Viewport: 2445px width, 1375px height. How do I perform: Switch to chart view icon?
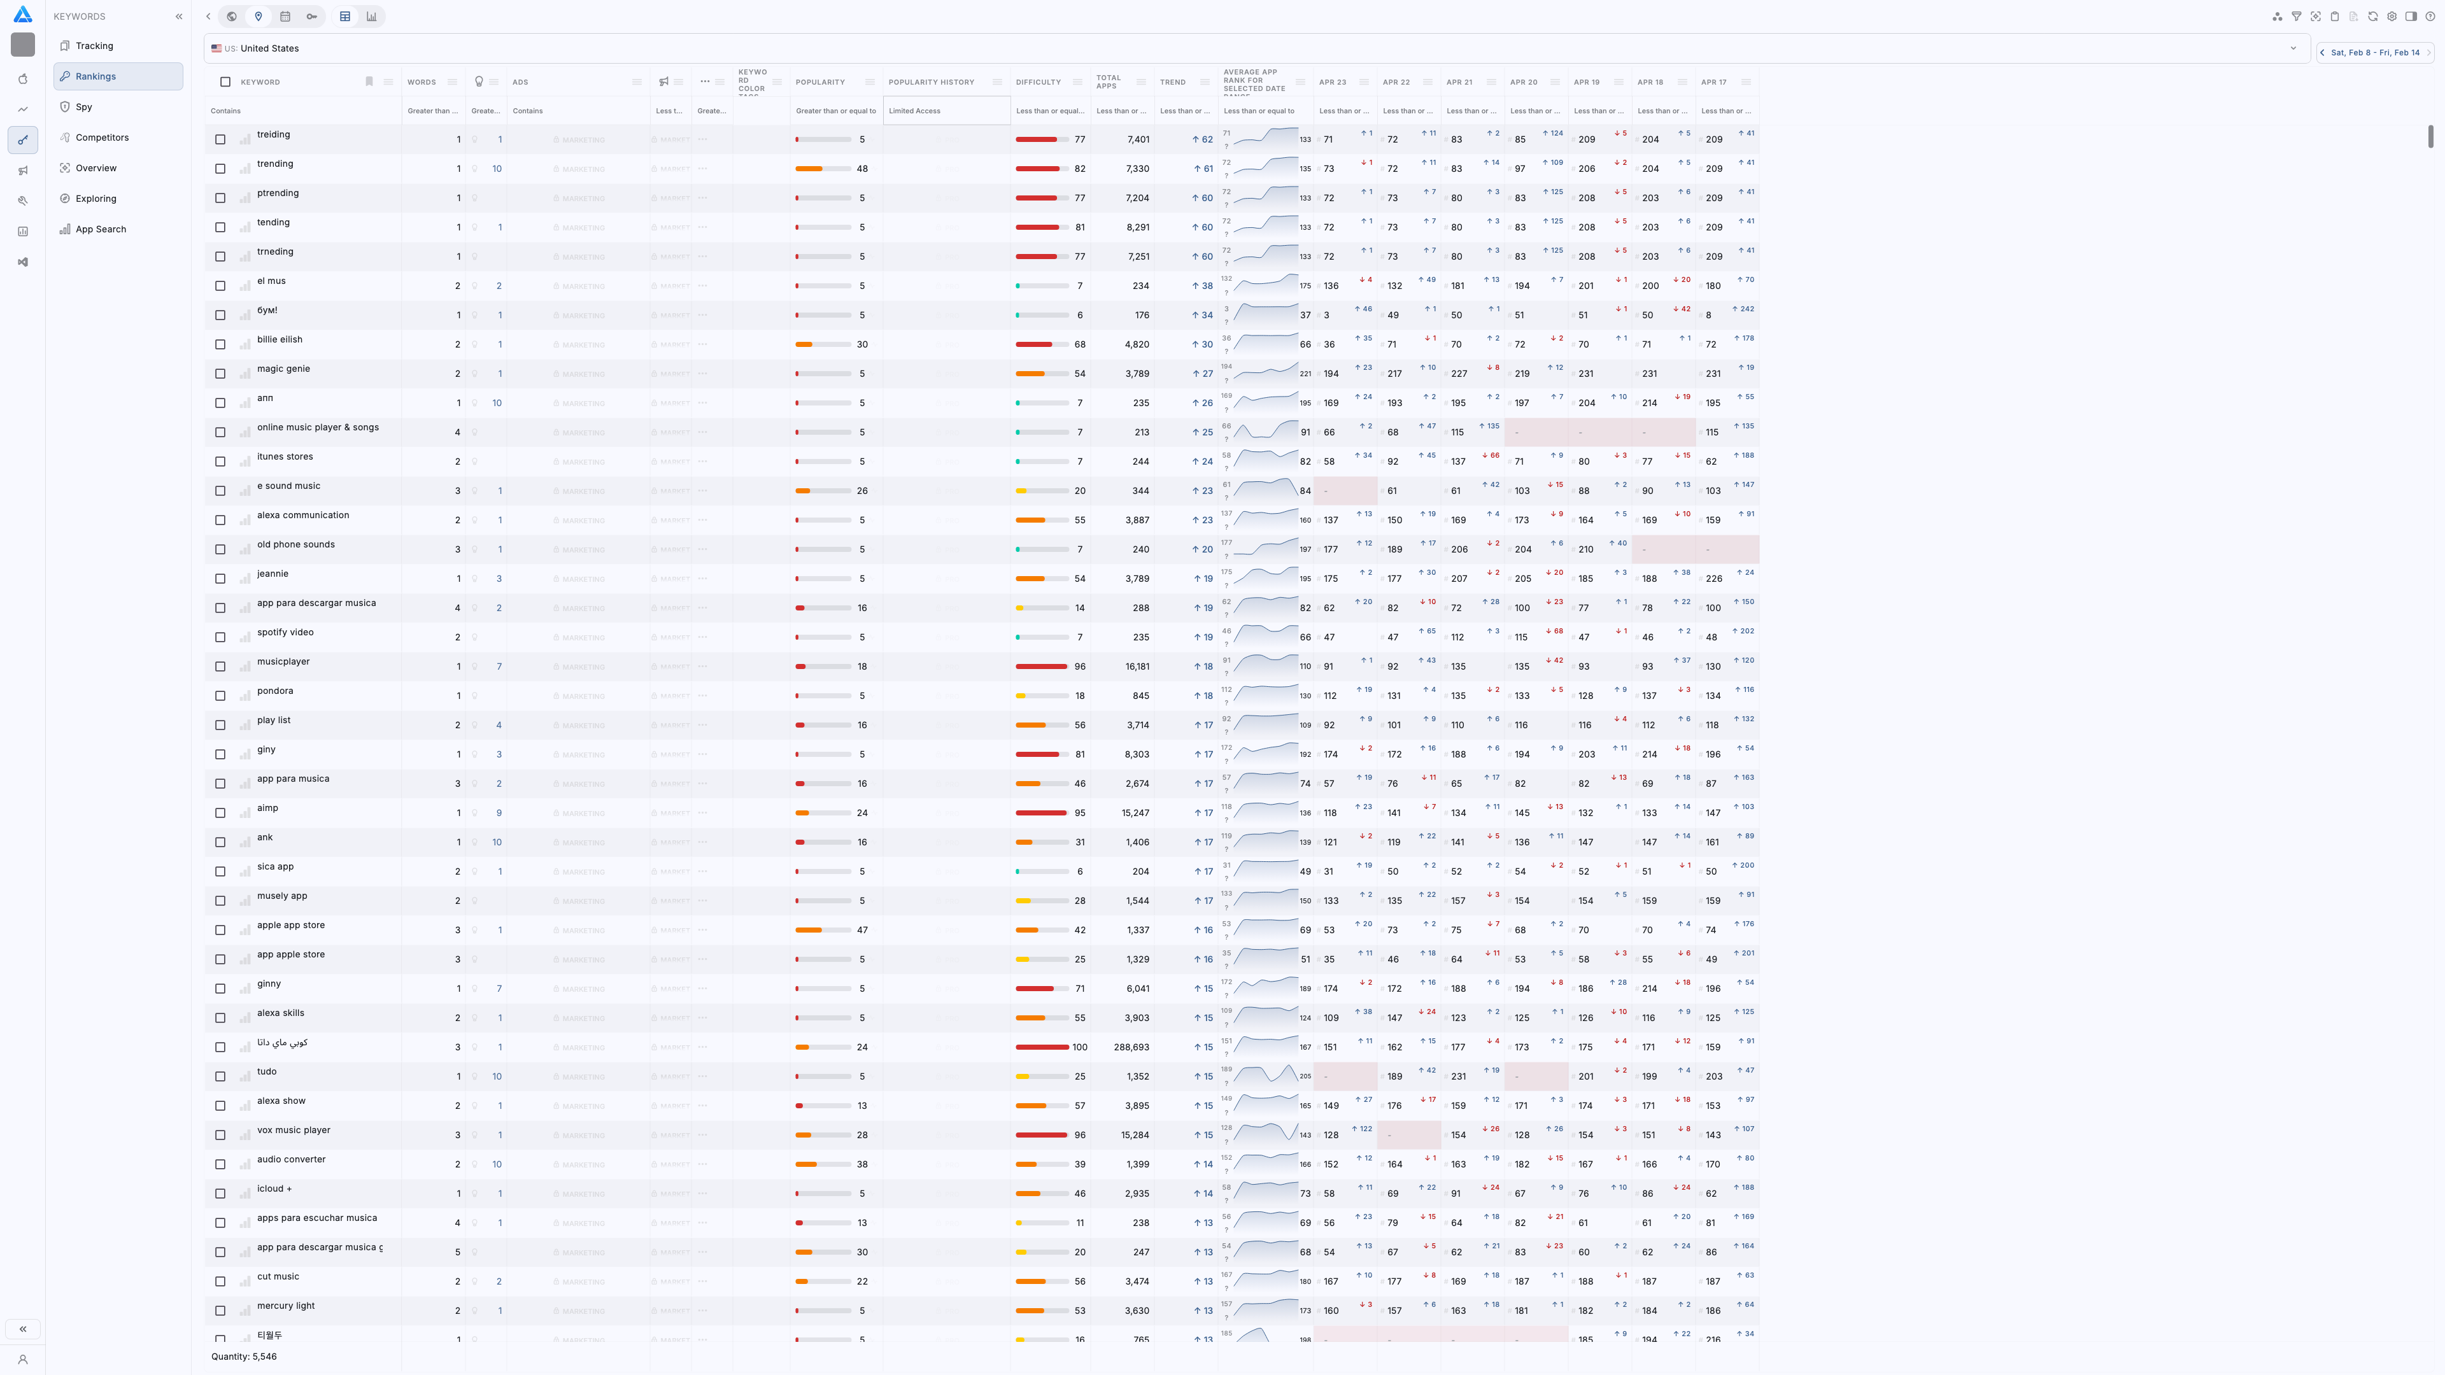371,16
